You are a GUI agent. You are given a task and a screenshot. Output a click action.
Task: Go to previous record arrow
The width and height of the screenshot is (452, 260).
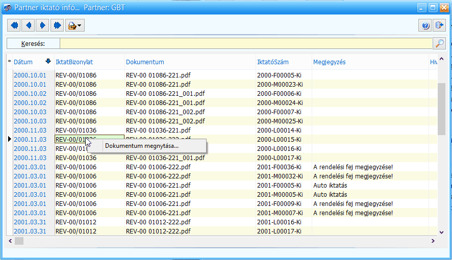[28, 25]
